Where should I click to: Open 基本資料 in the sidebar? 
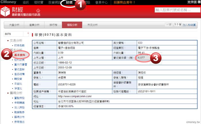tap(20, 55)
